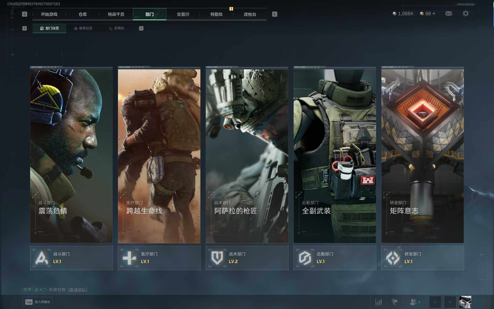Image resolution: width=494 pixels, height=309 pixels.
Task: Select the 赛季任务 sub-tab
Action: point(83,28)
